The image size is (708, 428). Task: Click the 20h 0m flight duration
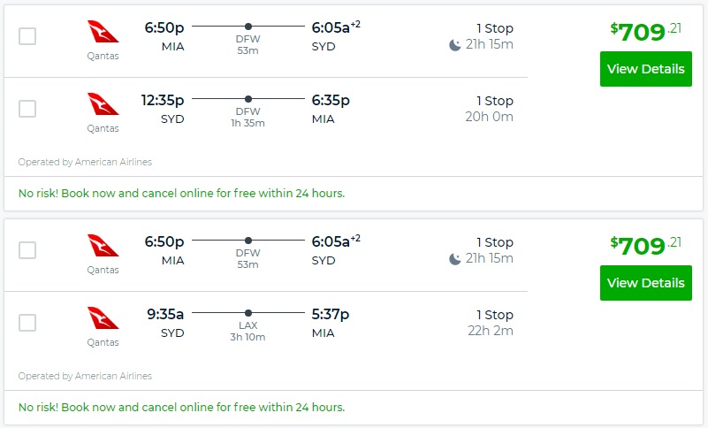coord(490,117)
